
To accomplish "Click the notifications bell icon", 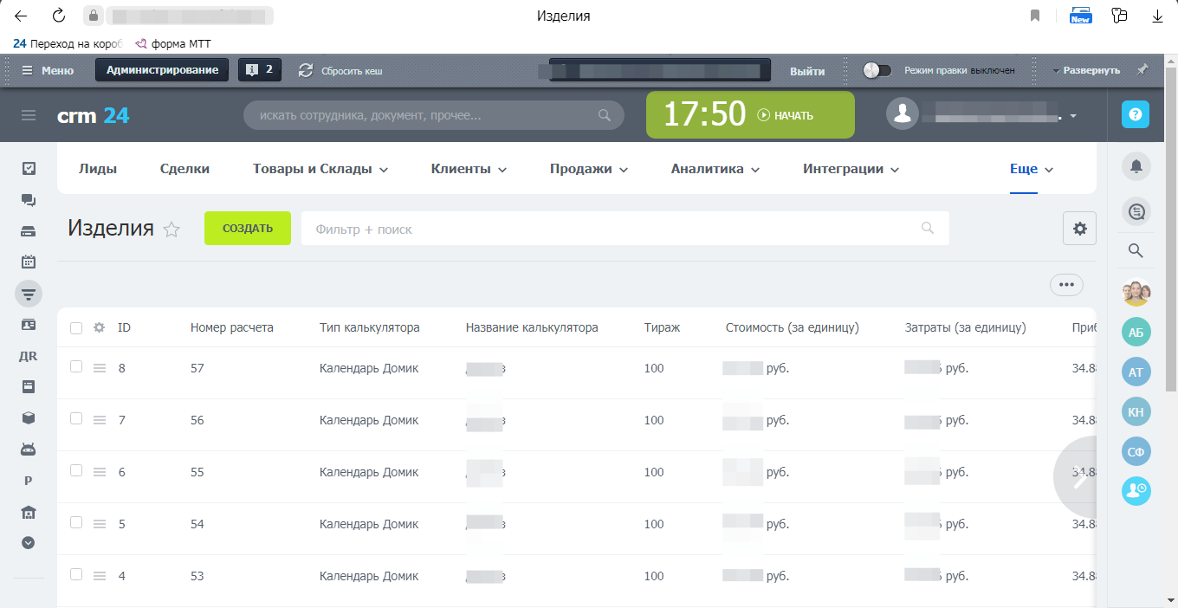I will tap(1136, 166).
